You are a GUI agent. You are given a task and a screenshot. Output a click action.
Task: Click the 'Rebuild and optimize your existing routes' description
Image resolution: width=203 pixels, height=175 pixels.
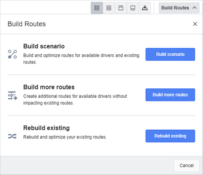(65, 137)
